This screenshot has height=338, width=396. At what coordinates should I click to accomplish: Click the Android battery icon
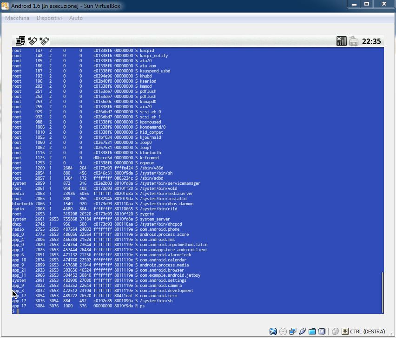click(x=354, y=41)
